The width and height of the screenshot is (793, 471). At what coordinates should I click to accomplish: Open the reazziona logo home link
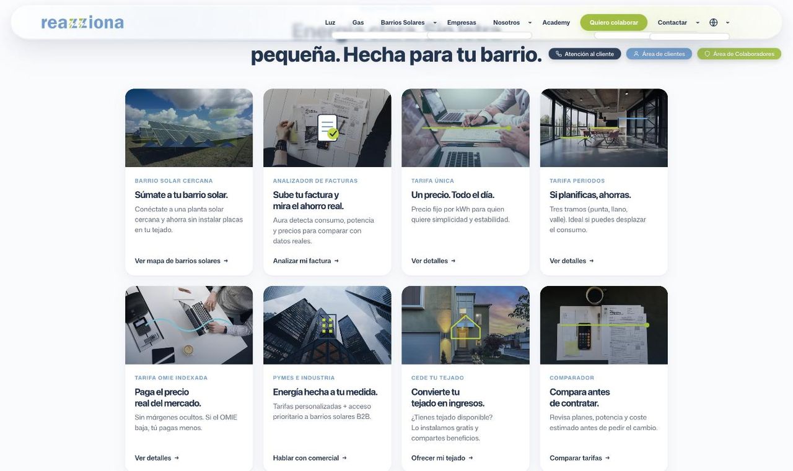pyautogui.click(x=82, y=22)
